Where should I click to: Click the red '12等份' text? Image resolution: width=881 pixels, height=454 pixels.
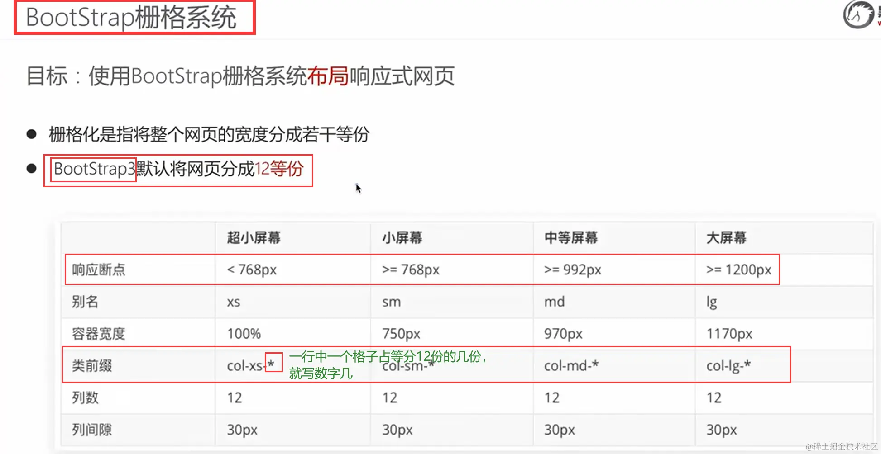coord(279,169)
